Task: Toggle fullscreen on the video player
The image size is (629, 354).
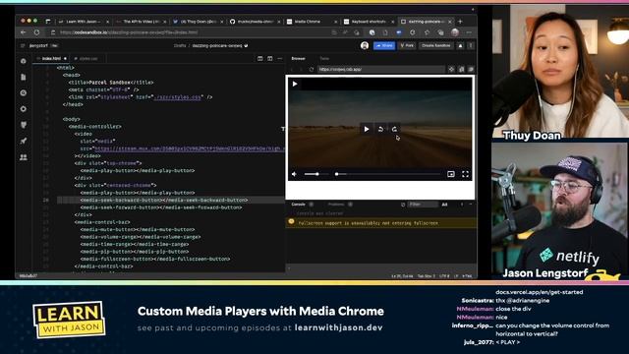Action: click(465, 174)
